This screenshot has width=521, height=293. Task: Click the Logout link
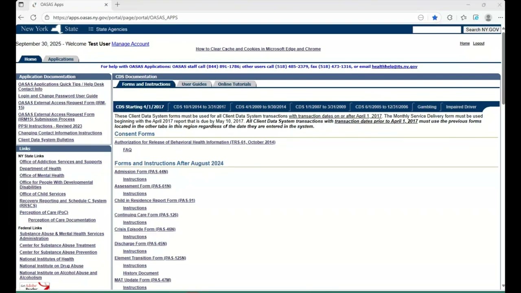pos(479,44)
